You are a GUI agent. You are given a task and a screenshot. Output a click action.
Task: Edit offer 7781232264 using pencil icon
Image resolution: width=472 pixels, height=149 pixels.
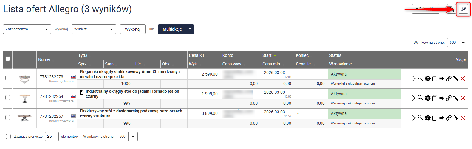pos(456,98)
